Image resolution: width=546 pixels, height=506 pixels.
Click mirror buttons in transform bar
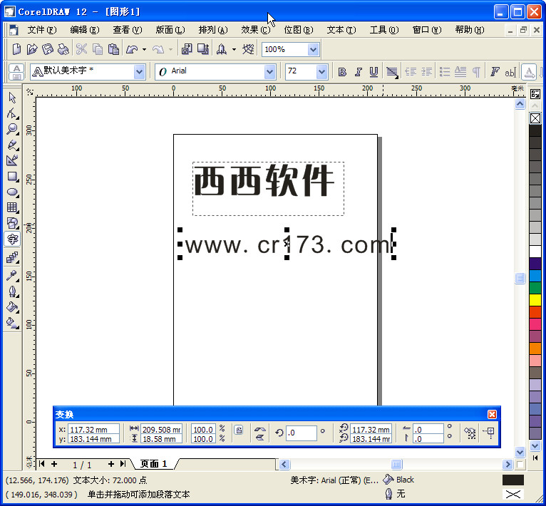tap(260, 433)
